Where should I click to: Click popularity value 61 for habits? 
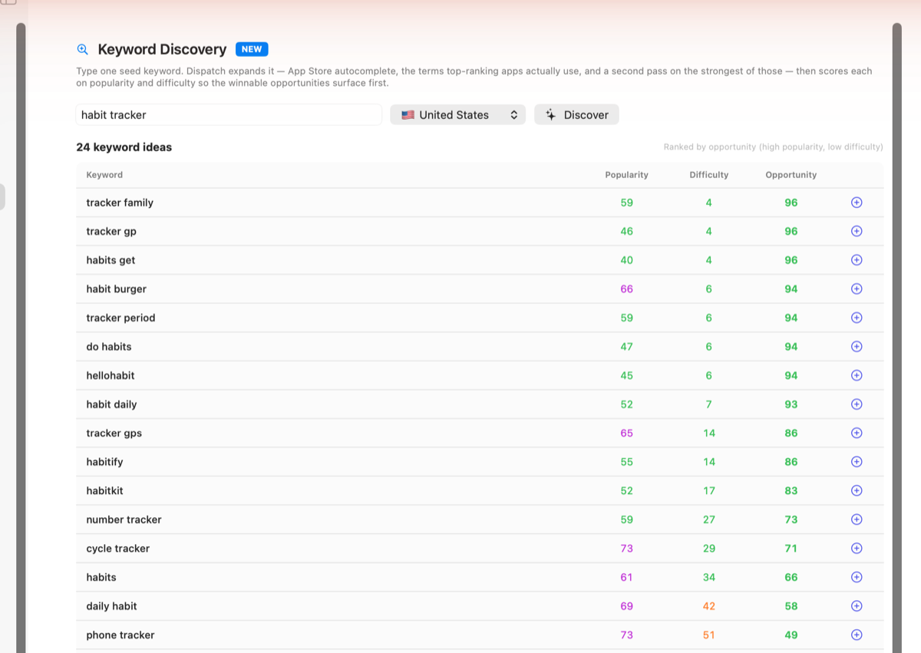(x=626, y=577)
